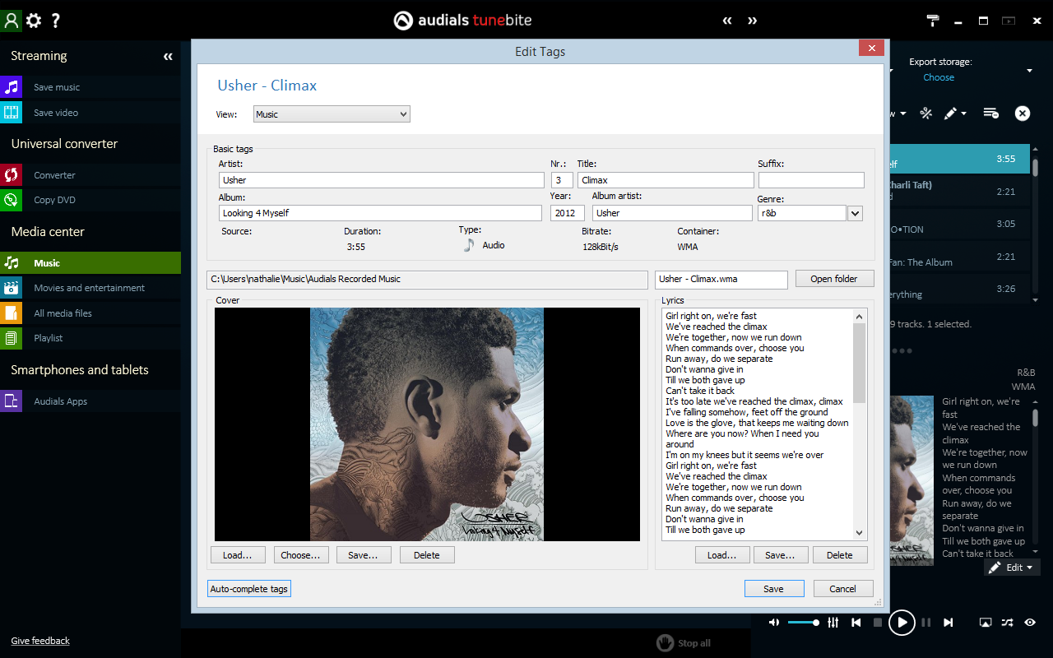Click the round X clear icon
The image size is (1053, 658).
coord(1023,114)
